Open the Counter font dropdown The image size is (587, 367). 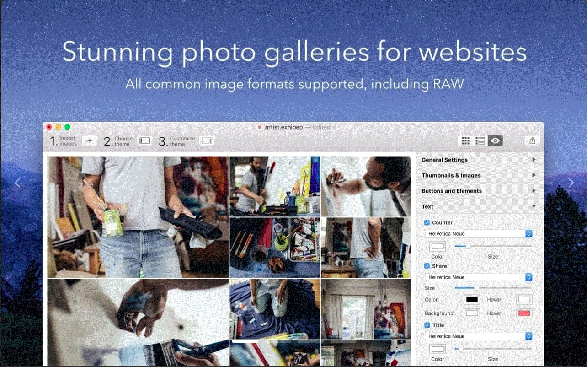[x=479, y=234]
